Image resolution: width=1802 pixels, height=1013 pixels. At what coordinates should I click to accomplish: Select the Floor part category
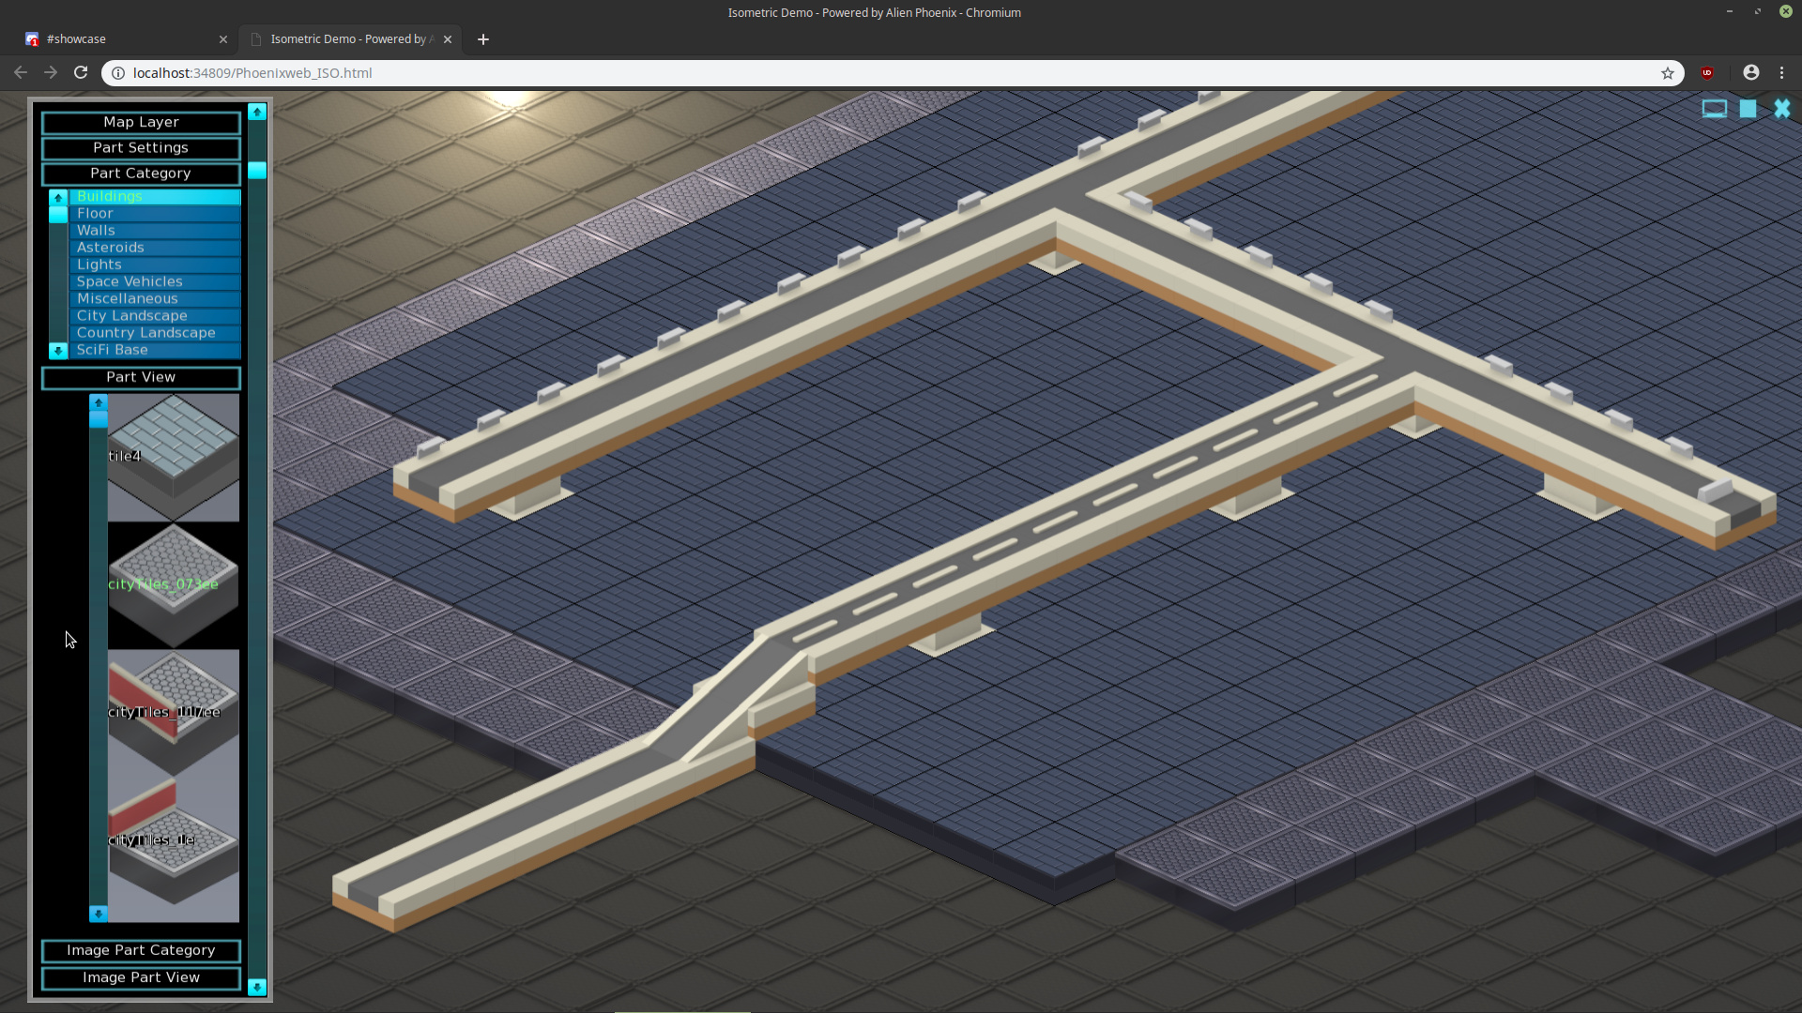pos(155,214)
